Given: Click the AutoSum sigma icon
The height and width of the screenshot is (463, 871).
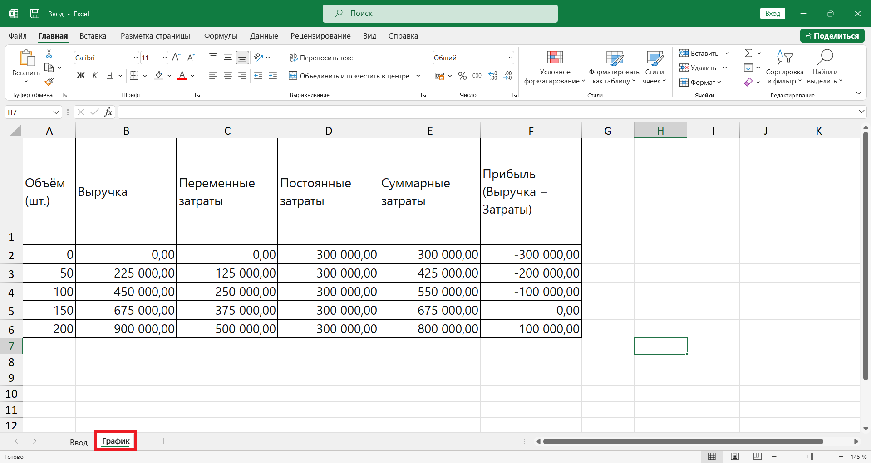Looking at the screenshot, I should point(748,53).
